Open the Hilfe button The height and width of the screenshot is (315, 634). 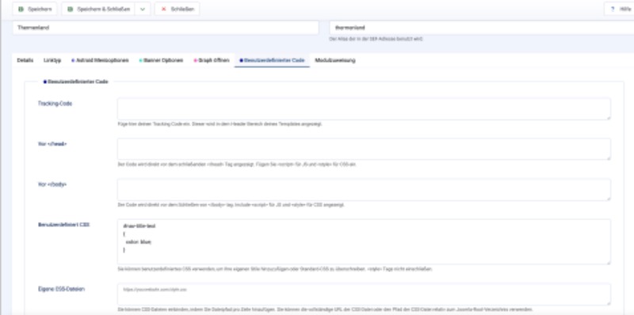(620, 9)
